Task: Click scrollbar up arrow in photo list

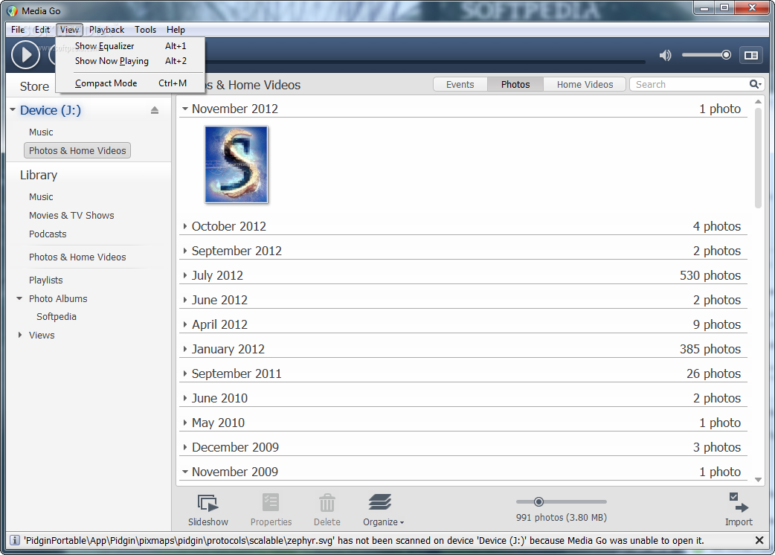Action: coord(758,101)
